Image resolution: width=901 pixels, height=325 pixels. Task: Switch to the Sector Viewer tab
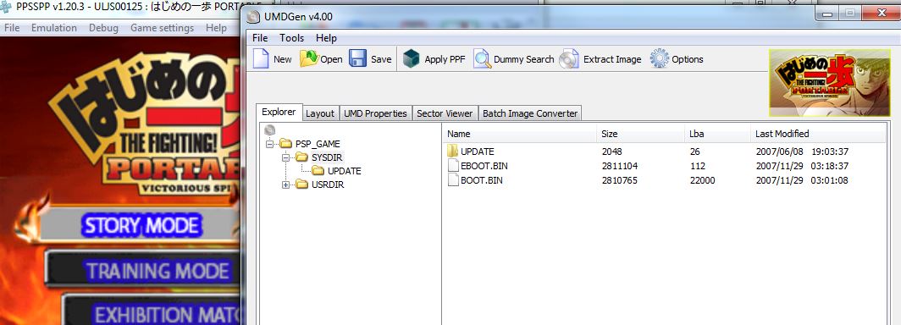point(445,113)
